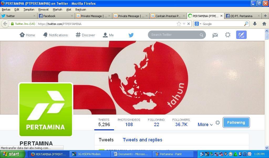Open Followers 36.7K list
The height and width of the screenshot is (158, 269).
tap(181, 123)
